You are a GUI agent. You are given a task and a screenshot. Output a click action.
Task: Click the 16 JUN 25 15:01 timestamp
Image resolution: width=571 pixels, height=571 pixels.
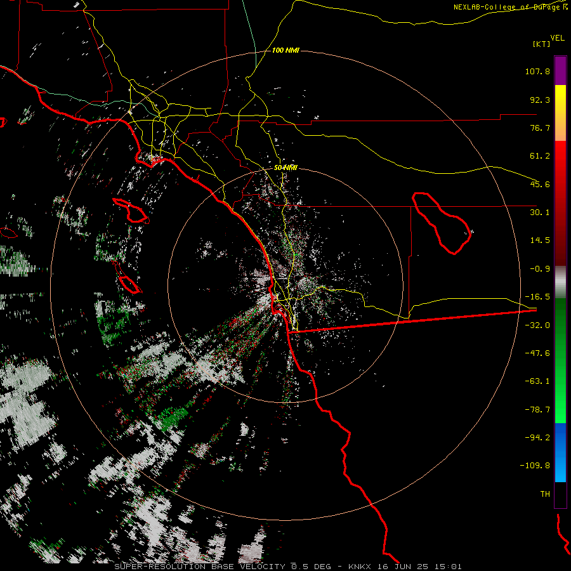pos(419,567)
